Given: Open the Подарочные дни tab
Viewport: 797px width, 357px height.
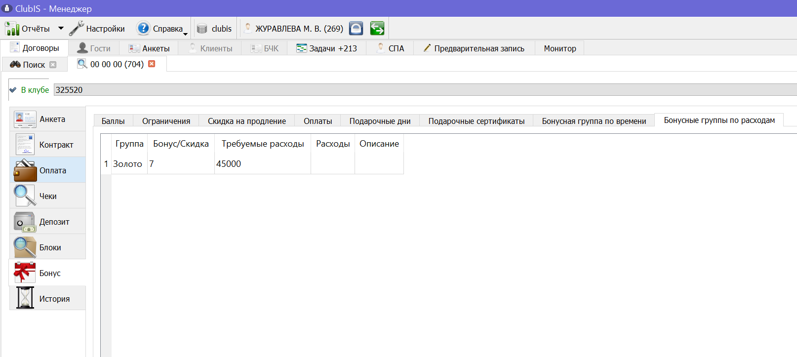Looking at the screenshot, I should click(x=380, y=121).
